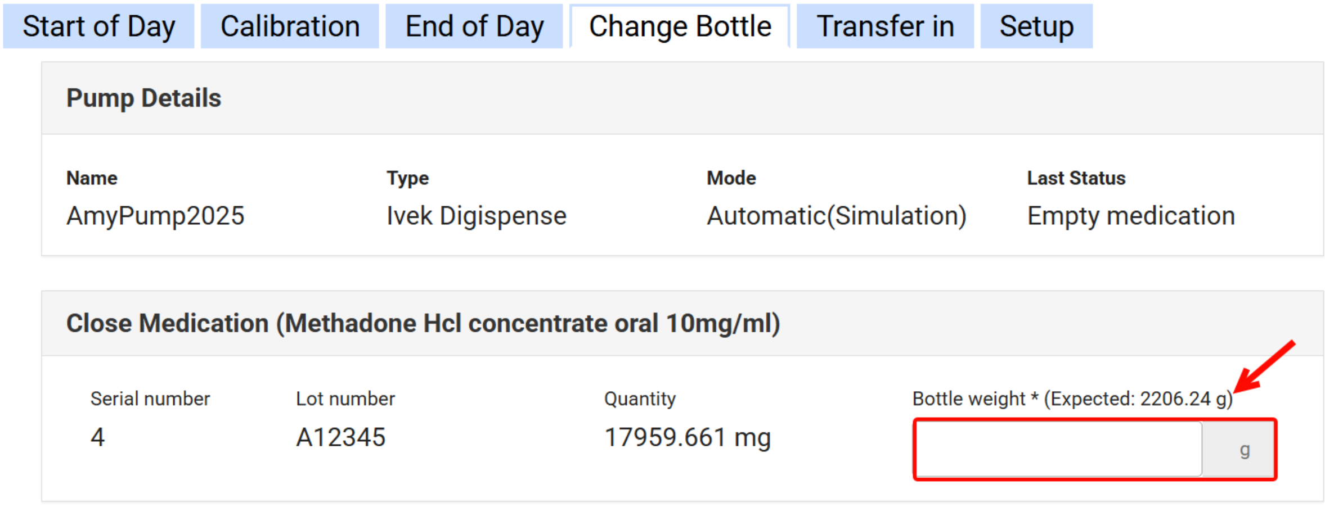
Task: Go to the End of Day tab
Action: [x=474, y=26]
